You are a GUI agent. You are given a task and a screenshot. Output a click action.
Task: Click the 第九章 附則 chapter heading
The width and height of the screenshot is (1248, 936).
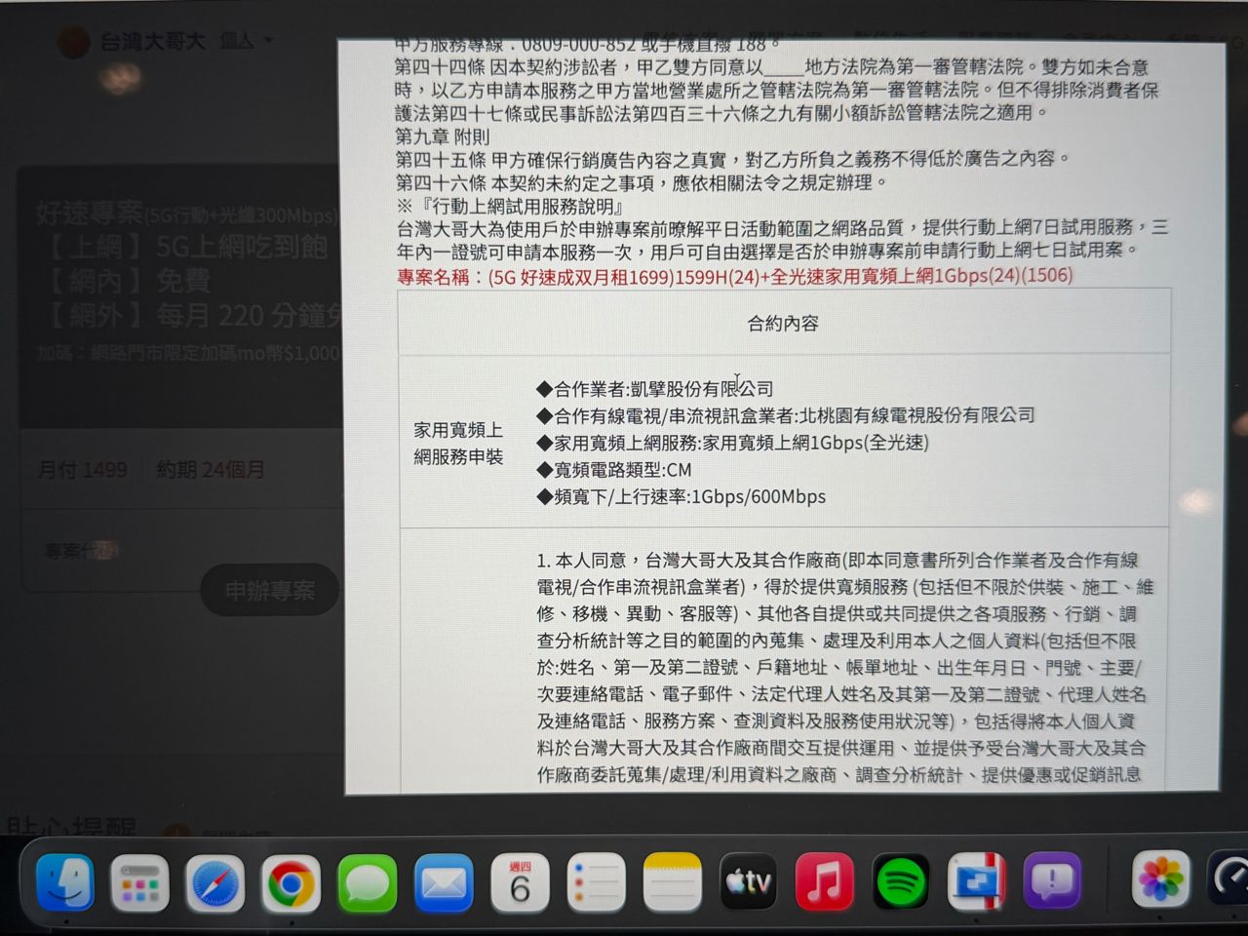pyautogui.click(x=443, y=136)
